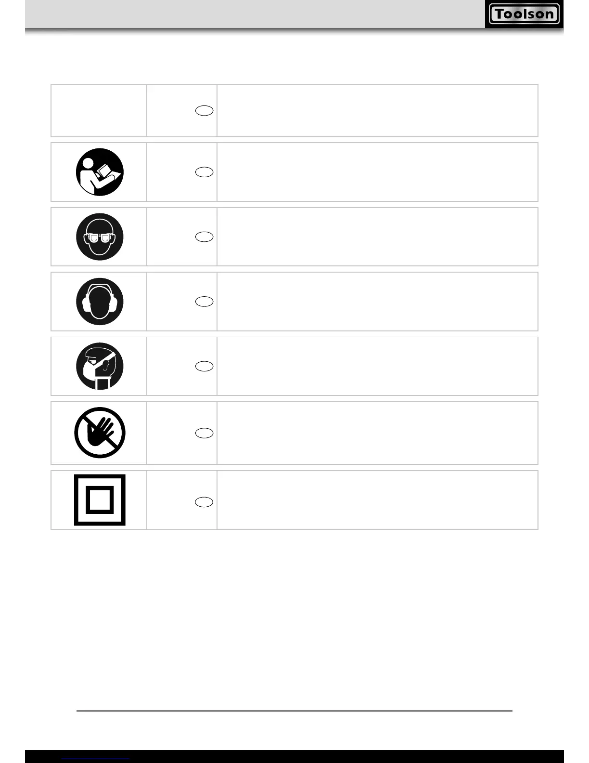Image resolution: width=589 pixels, height=763 pixels.
Task: Click the oval in the symbol-less top row
Action: pos(205,111)
